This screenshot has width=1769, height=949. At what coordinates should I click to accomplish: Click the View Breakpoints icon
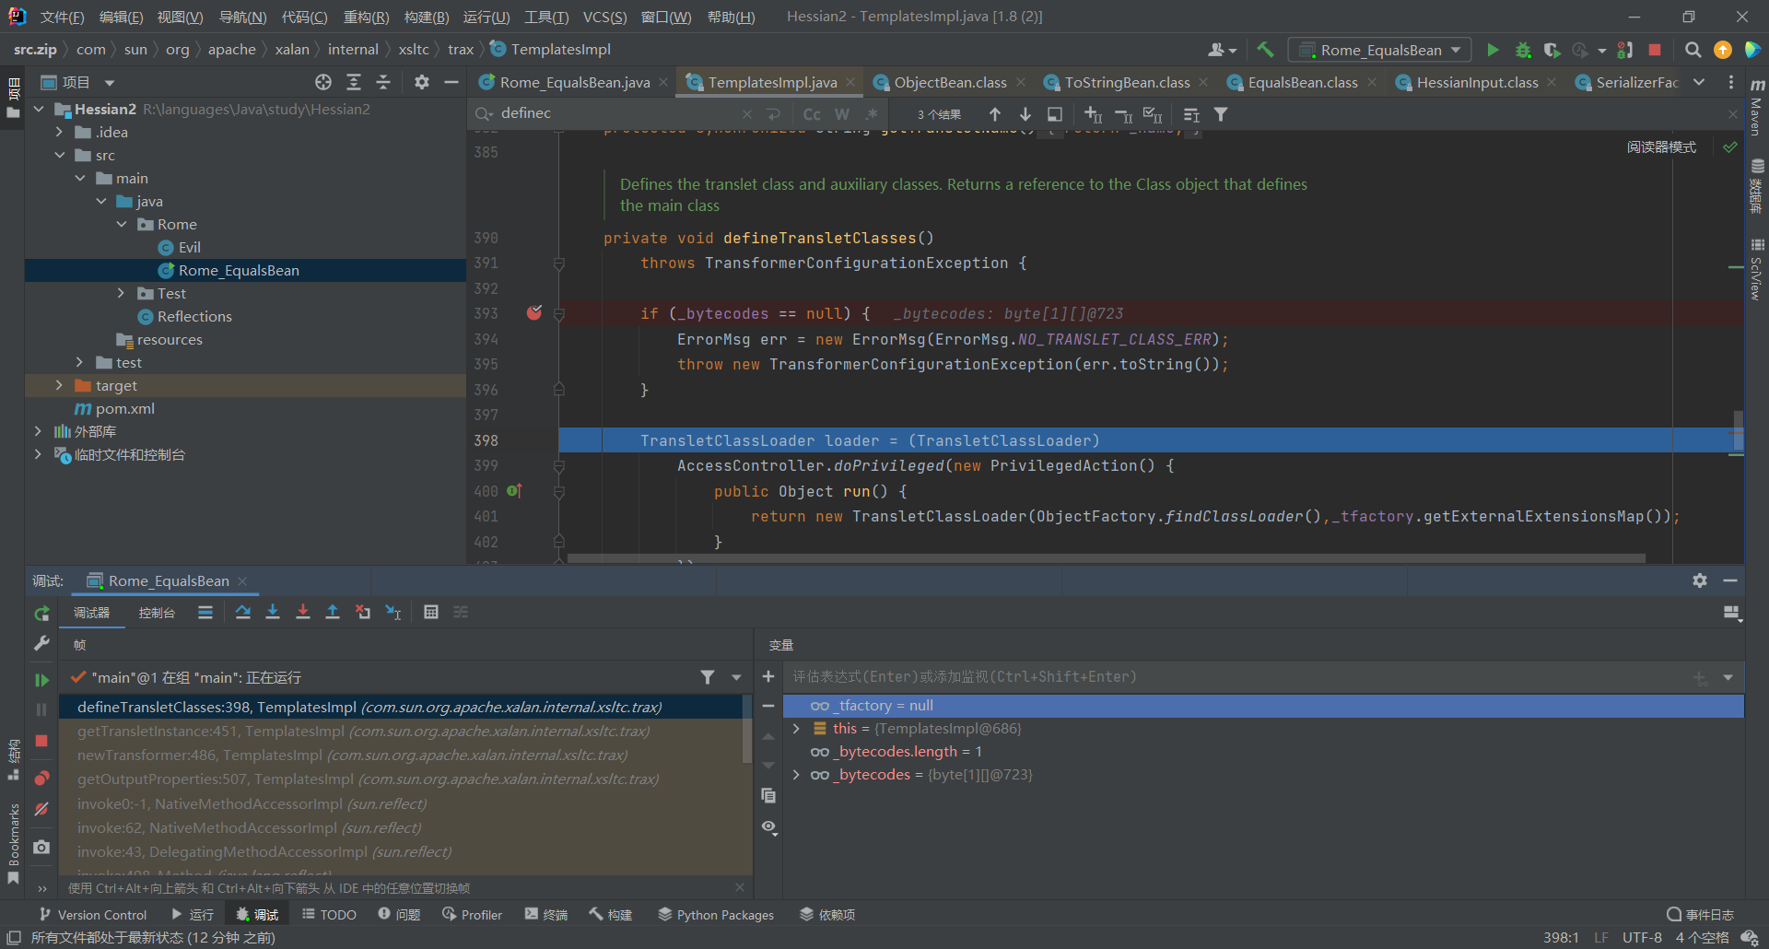pyautogui.click(x=41, y=779)
